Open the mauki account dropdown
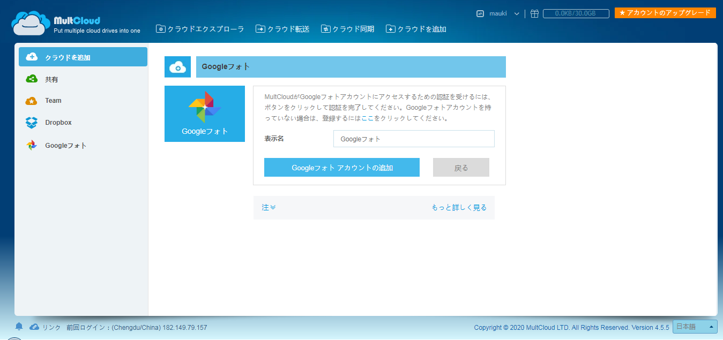This screenshot has height=340, width=723. coord(498,14)
